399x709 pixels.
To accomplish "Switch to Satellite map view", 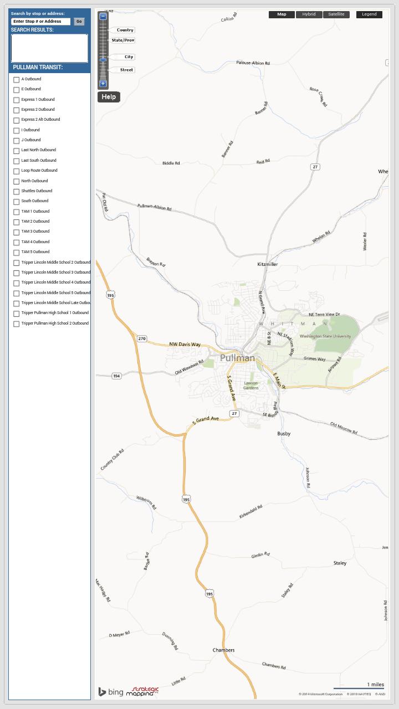I will (x=336, y=14).
